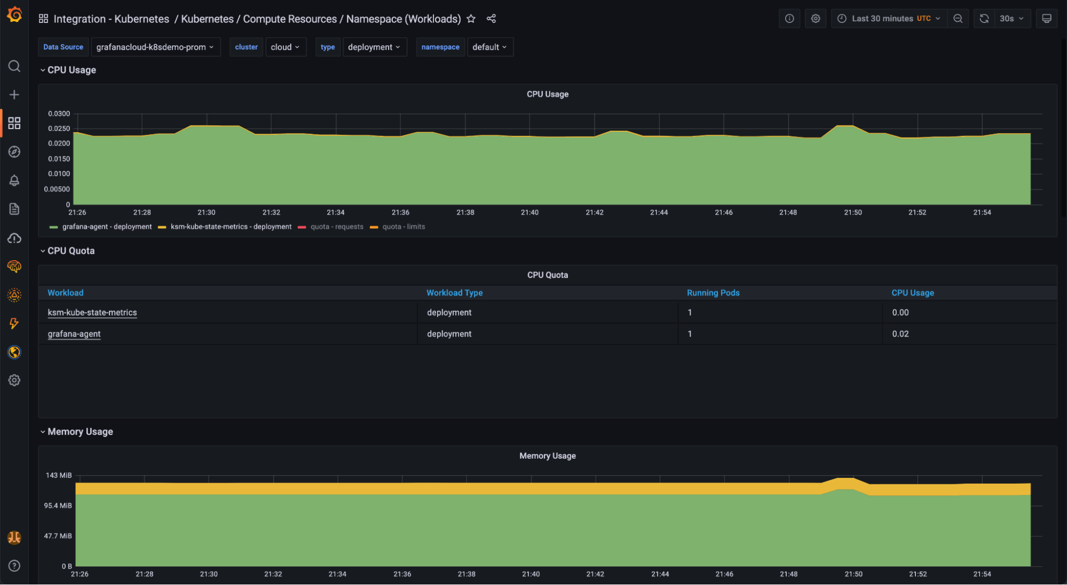Open the type deployment dropdown
Screen dimensions: 1067x585
[374, 47]
